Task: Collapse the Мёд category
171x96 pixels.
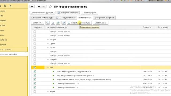Action: (48, 67)
